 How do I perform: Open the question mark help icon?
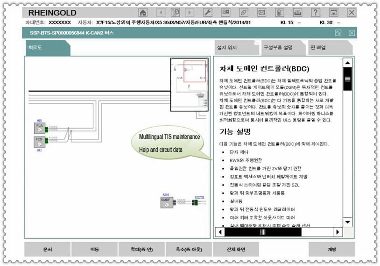point(316,13)
